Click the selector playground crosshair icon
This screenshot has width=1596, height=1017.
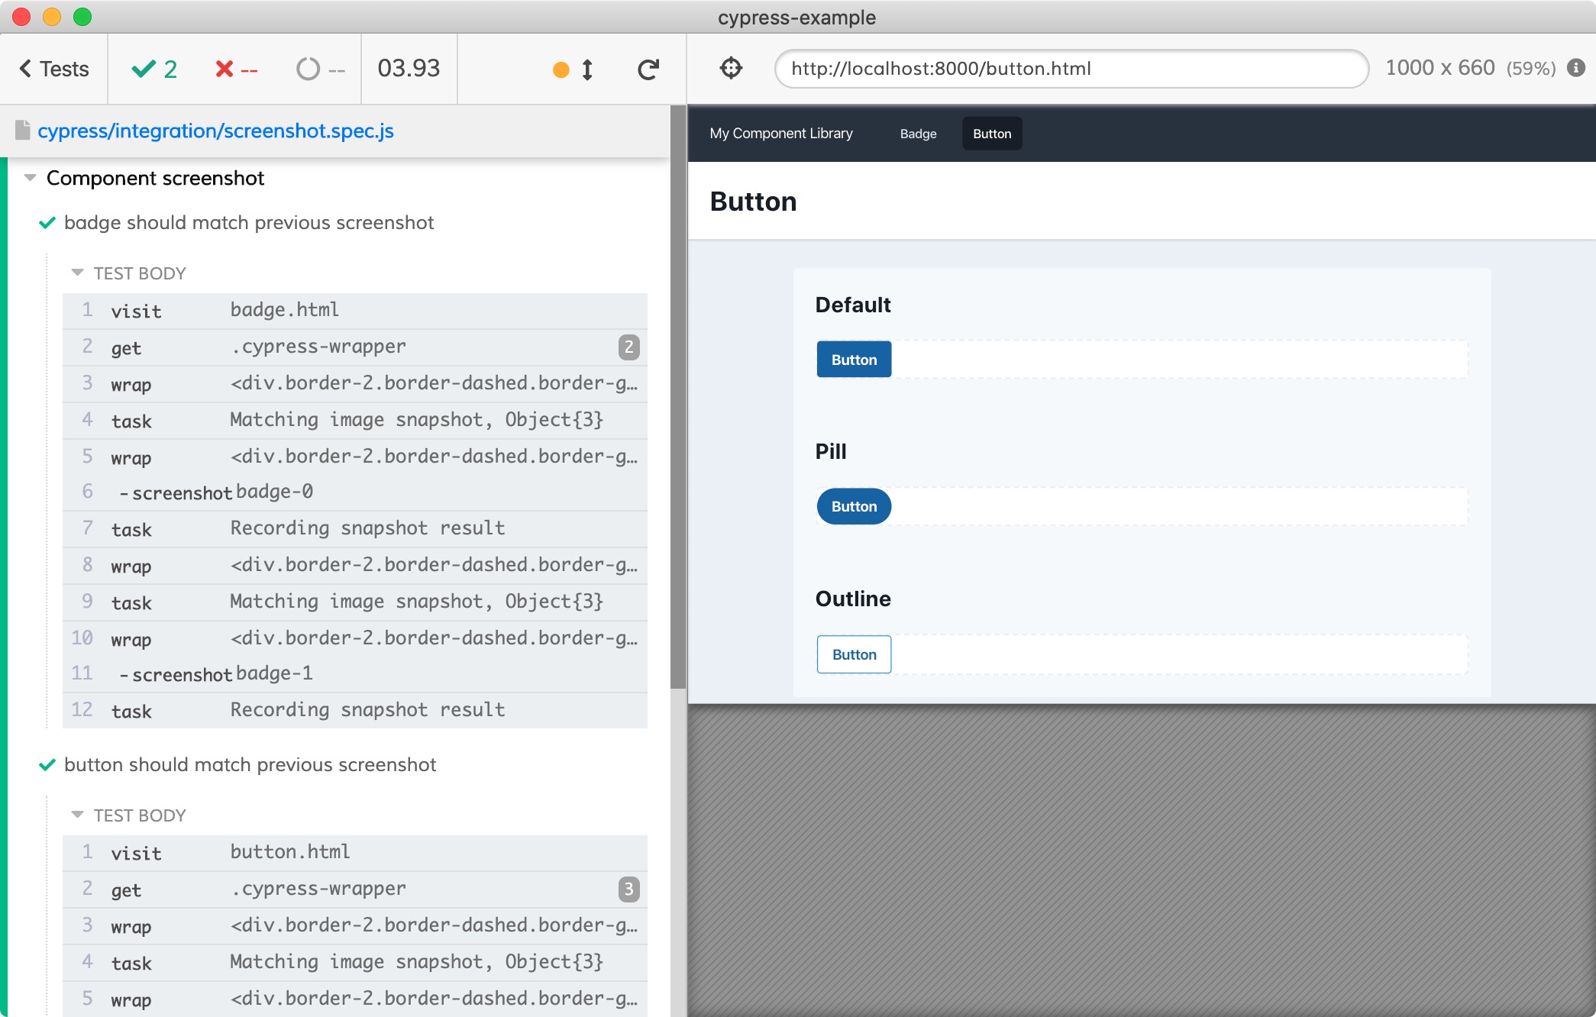click(x=731, y=69)
